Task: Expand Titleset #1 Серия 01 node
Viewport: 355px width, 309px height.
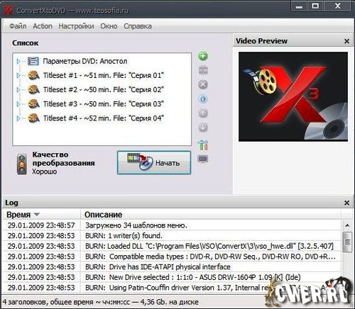Action: 18,76
